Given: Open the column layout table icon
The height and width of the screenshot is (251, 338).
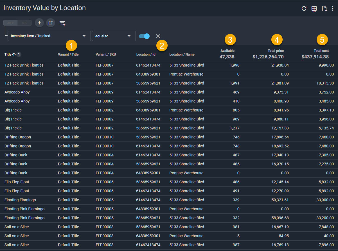Looking at the screenshot, I should pos(314,9).
